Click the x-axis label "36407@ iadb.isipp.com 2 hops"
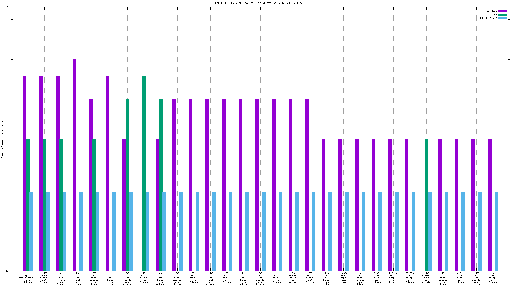514x289 pixels. 410,278
